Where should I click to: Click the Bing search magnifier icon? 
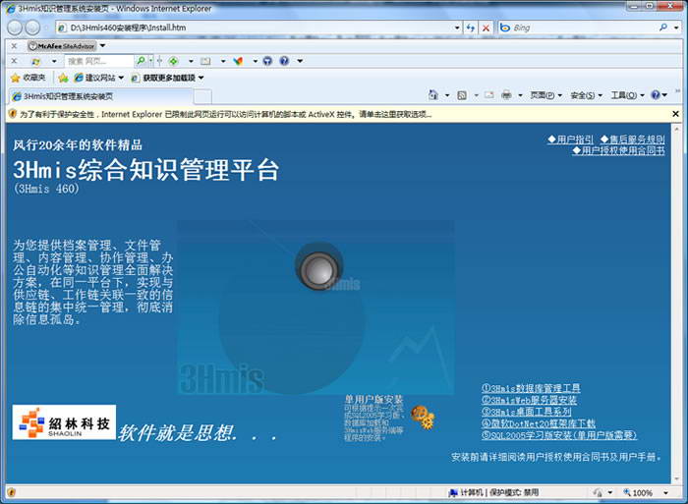[663, 28]
